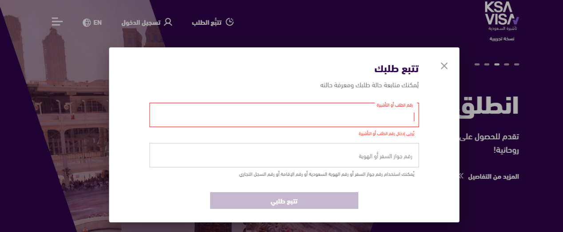Go to the first carousel slide indicator
This screenshot has height=232, width=563.
point(517,65)
